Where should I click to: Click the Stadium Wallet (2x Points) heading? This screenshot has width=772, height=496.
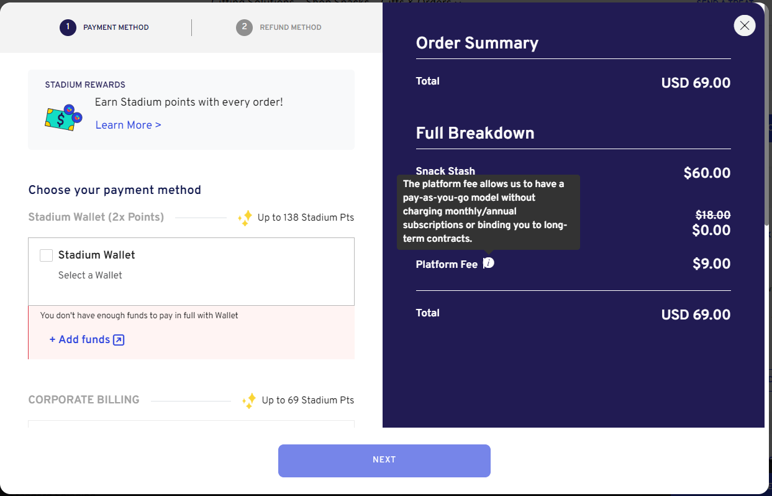pyautogui.click(x=96, y=217)
